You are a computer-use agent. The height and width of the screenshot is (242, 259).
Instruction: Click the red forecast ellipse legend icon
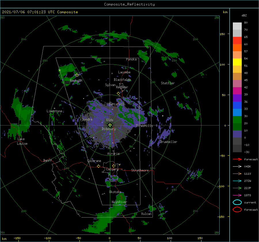pyautogui.click(x=237, y=209)
